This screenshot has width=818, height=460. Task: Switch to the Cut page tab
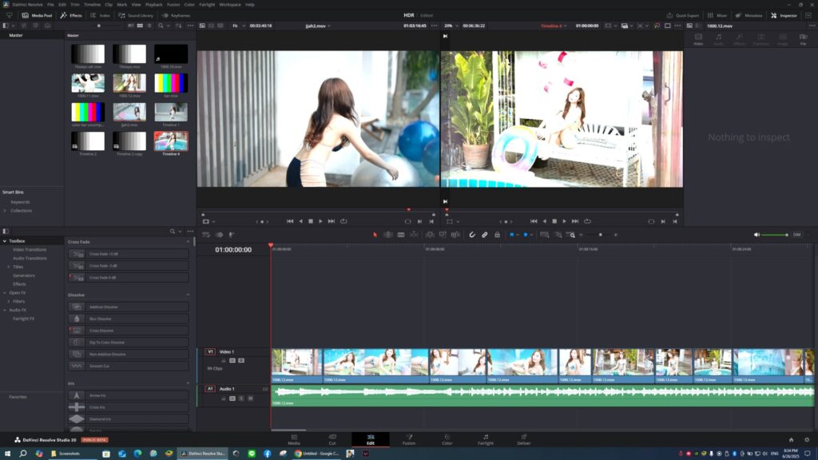[x=332, y=439]
